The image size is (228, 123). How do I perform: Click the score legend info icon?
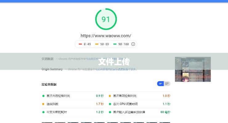[133, 44]
